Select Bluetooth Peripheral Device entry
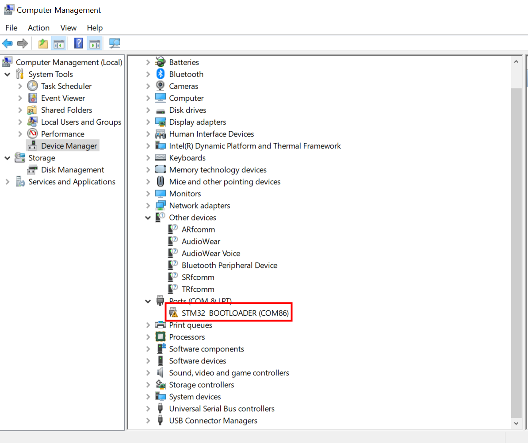Screen dimensions: 528x443 [230, 265]
